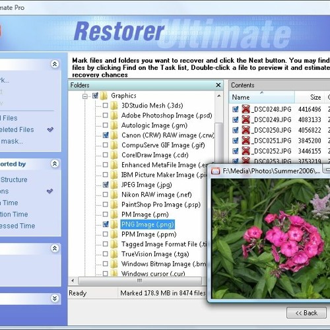Expand the bottom sidebar panel chevron
This screenshot has height=330, width=330.
click(55, 298)
